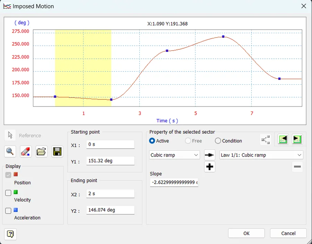The height and width of the screenshot is (244, 312).
Task: Select the peak curve point at 6 seconds
Action: coord(223,37)
